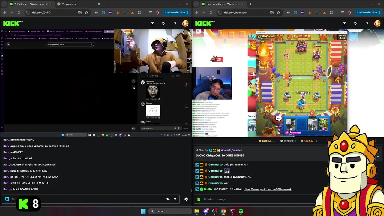Open Windows Start menu
Image resolution: width=384 pixels, height=216 pixels.
pyautogui.click(x=143, y=211)
